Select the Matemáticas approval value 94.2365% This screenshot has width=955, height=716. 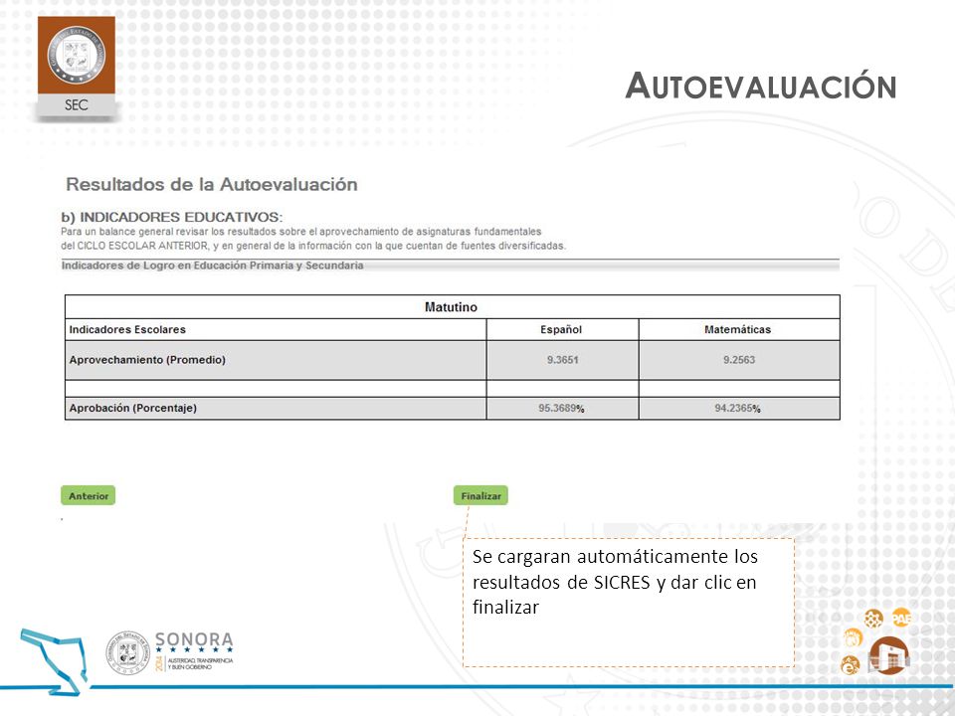coord(737,408)
